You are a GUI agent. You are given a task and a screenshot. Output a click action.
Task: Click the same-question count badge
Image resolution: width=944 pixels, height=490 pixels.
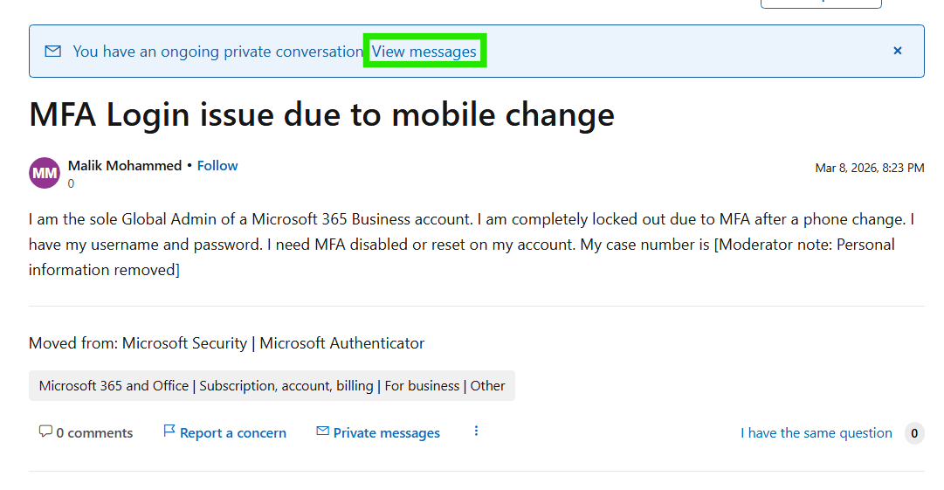[913, 433]
